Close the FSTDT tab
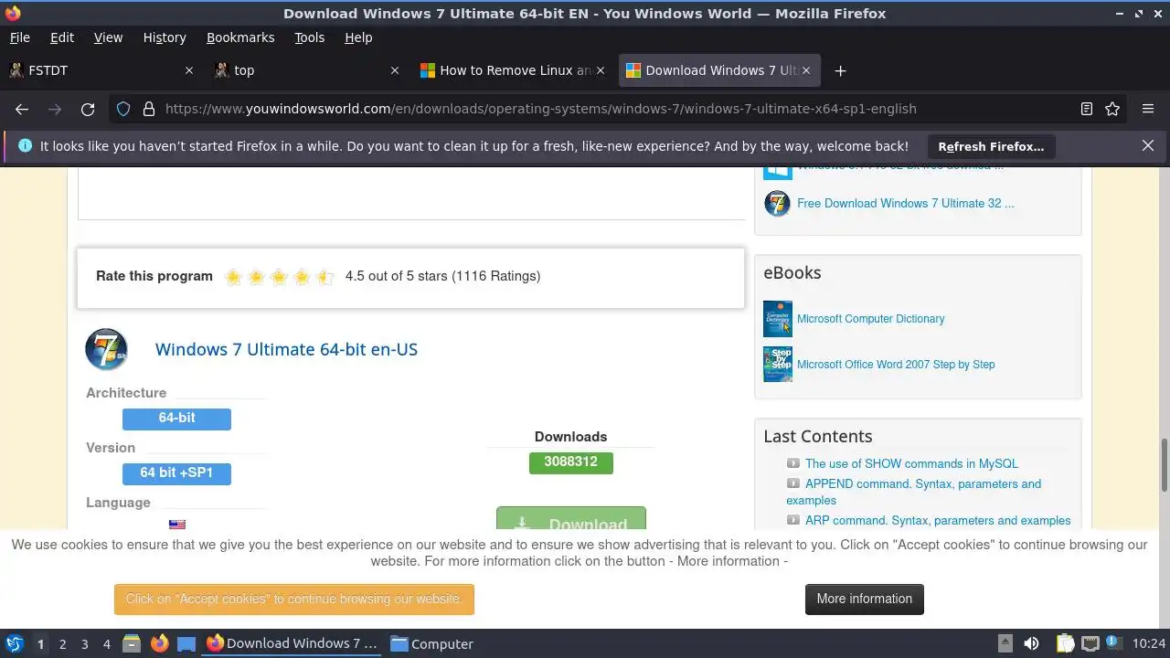 (189, 70)
